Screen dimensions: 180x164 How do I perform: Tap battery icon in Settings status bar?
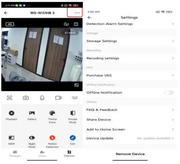pyautogui.click(x=169, y=12)
